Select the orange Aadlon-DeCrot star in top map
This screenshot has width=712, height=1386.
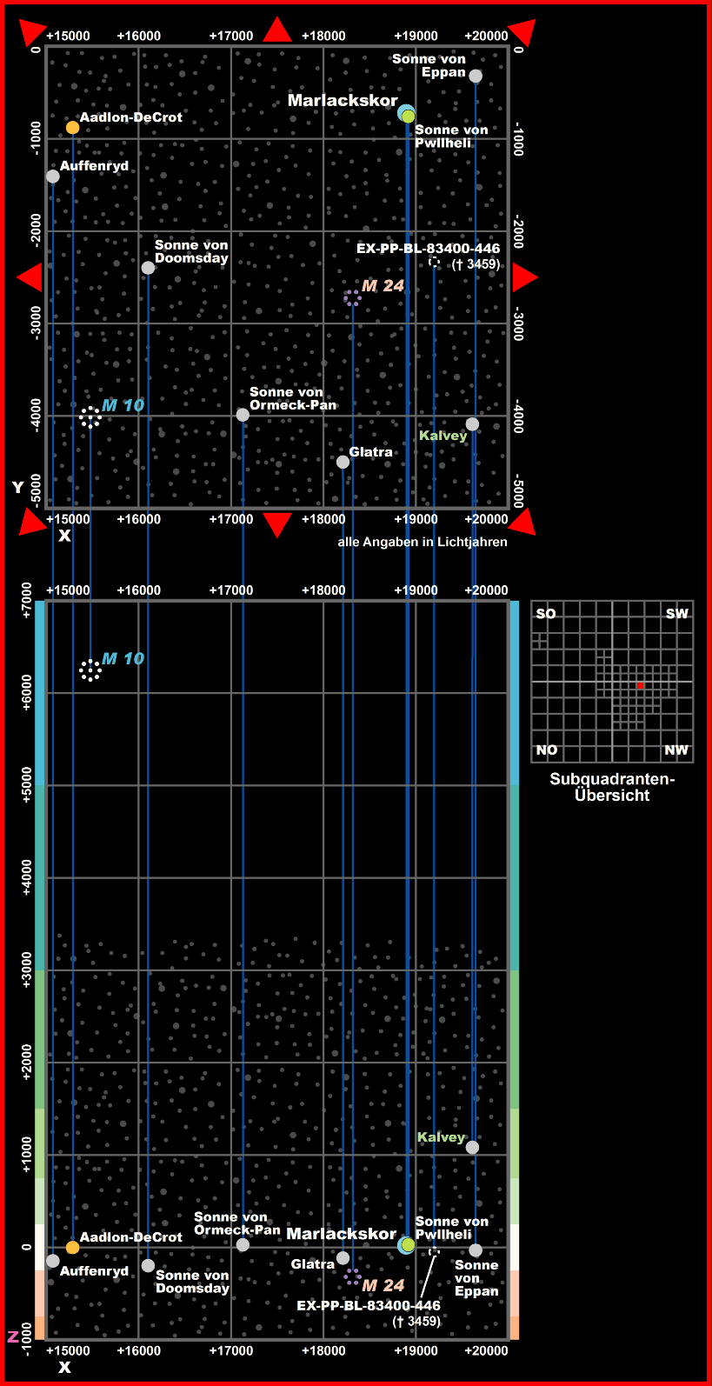click(x=72, y=128)
